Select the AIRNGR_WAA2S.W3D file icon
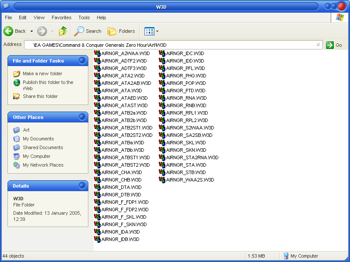The width and height of the screenshot is (350, 262). pyautogui.click(x=162, y=180)
